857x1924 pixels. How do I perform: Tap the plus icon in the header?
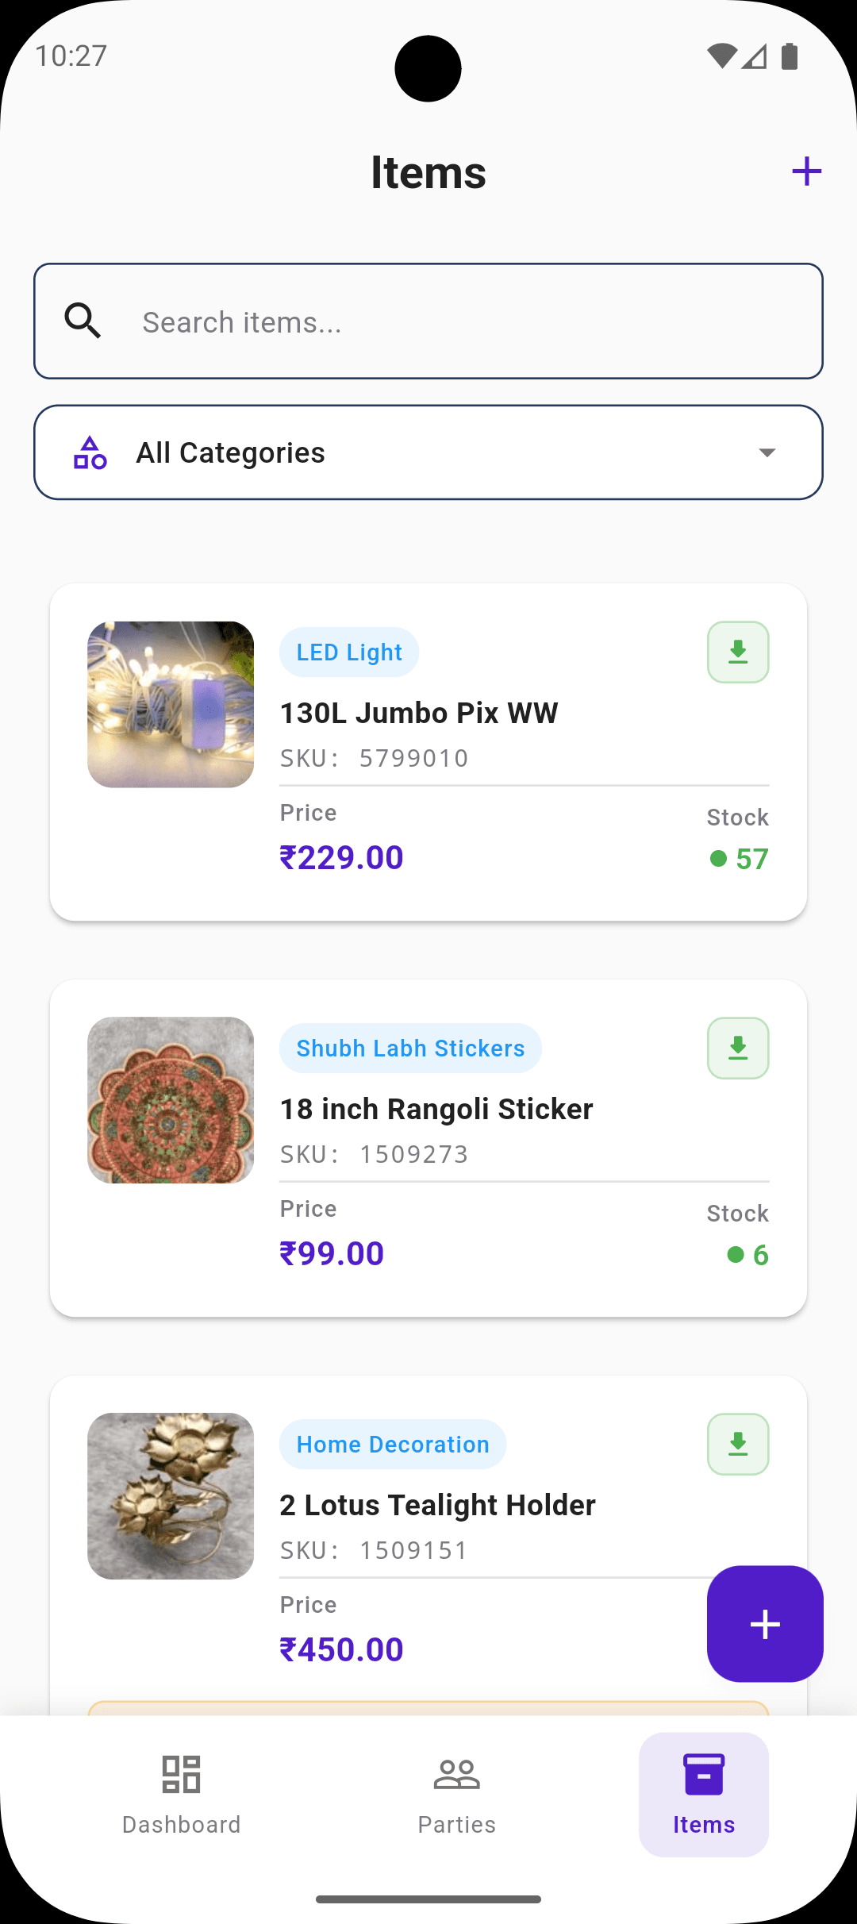pyautogui.click(x=806, y=171)
